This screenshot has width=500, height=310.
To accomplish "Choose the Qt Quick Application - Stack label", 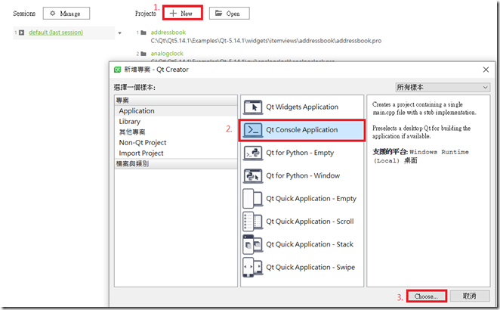I will 310,244.
